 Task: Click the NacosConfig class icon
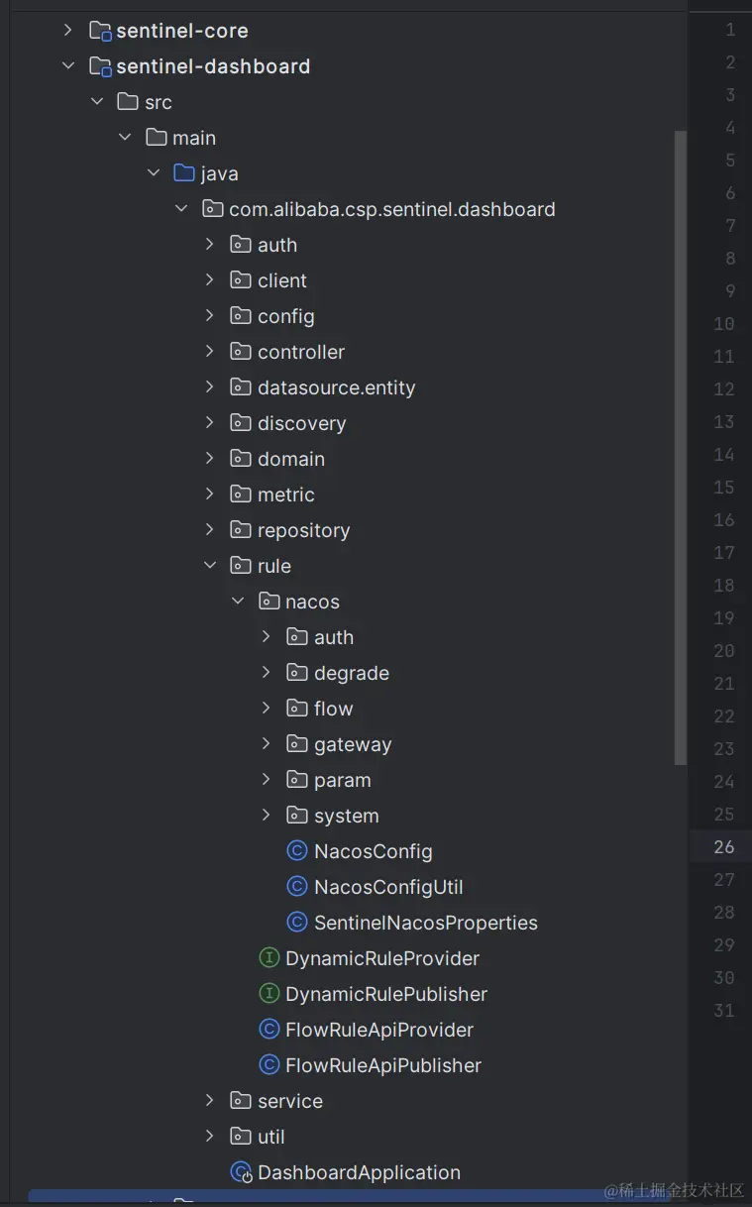point(296,851)
